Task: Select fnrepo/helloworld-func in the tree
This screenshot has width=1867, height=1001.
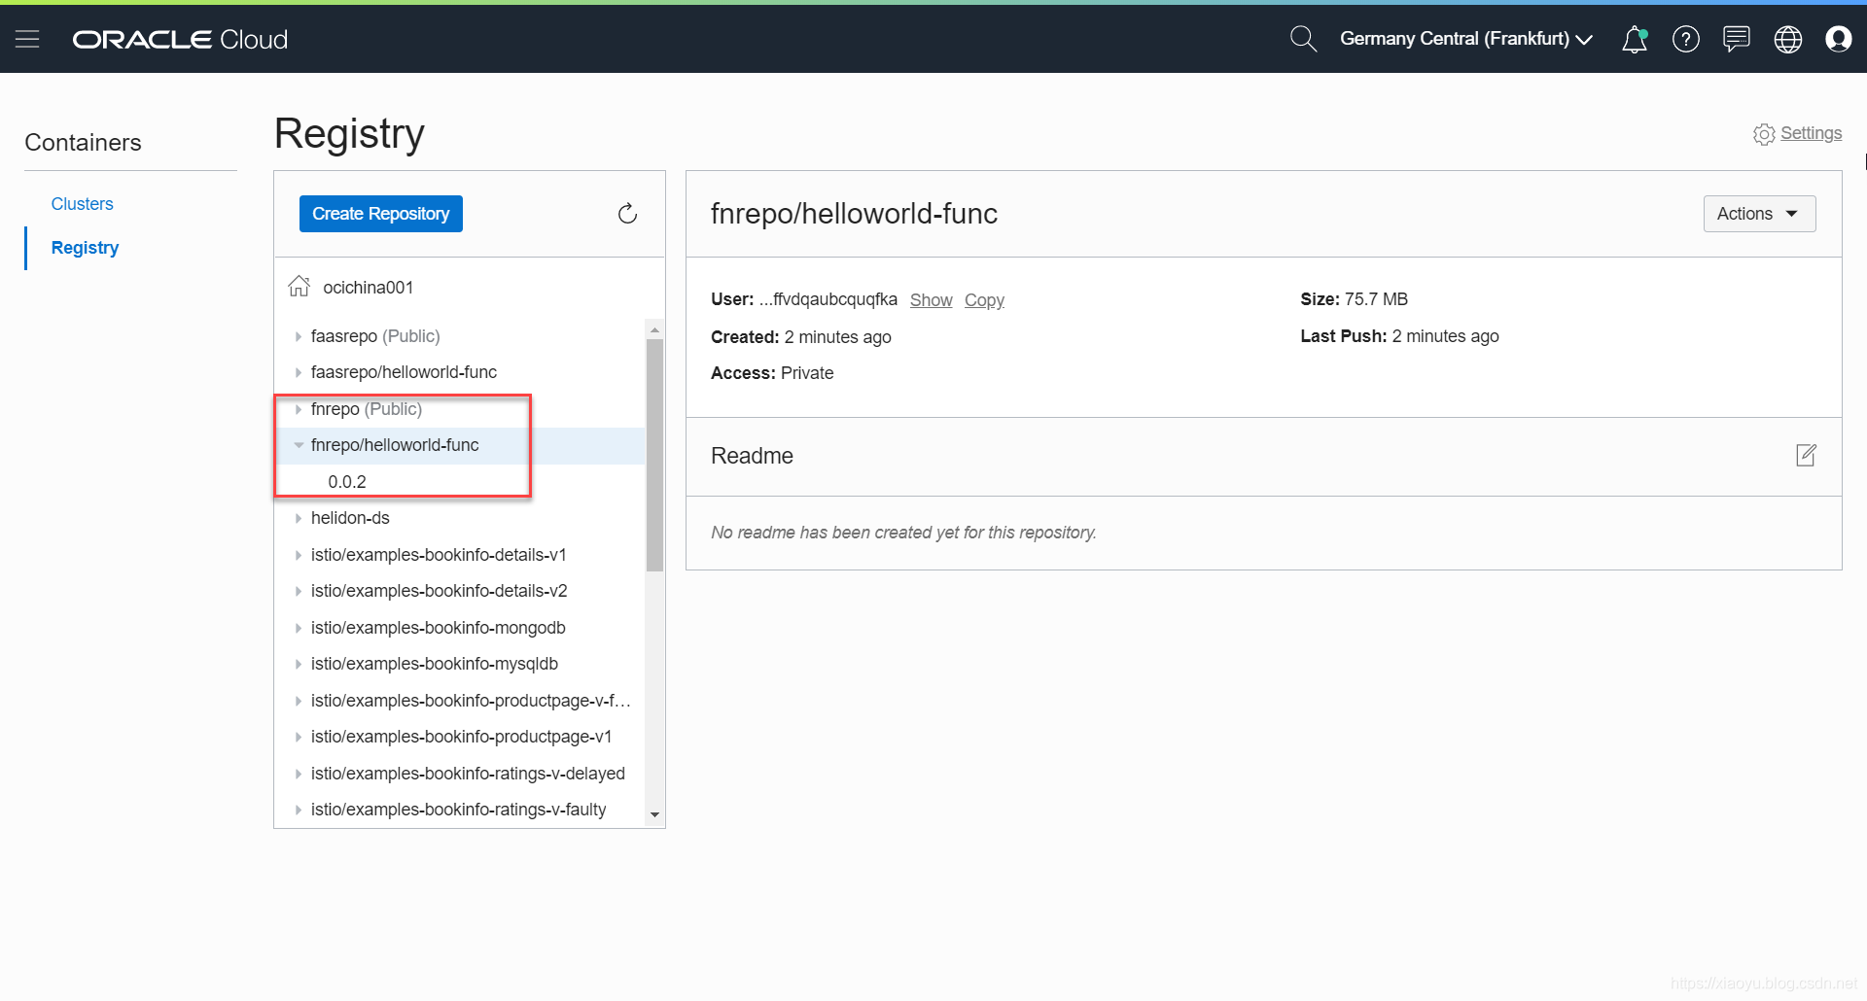Action: 395,445
